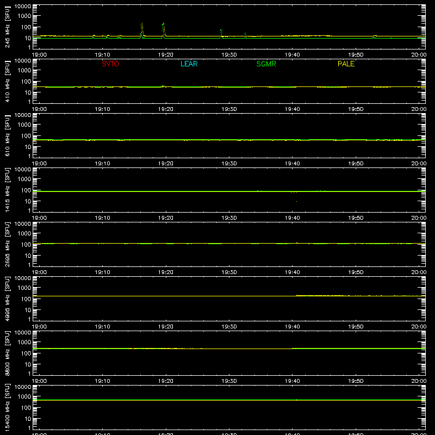The width and height of the screenshot is (435, 435).
Task: Click the 10 tick of the 8800 MHz plot
Action: tap(28, 364)
